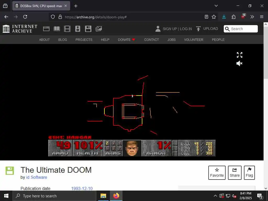This screenshot has width=268, height=201.
Task: Click the upload arrow icon
Action: [198, 29]
